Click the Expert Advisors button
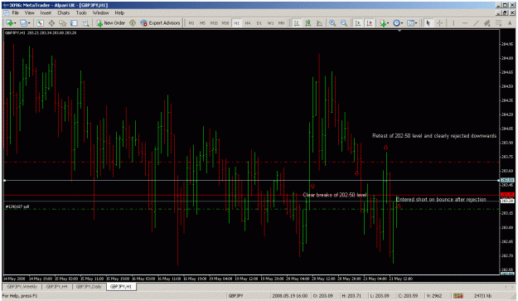 (160, 22)
